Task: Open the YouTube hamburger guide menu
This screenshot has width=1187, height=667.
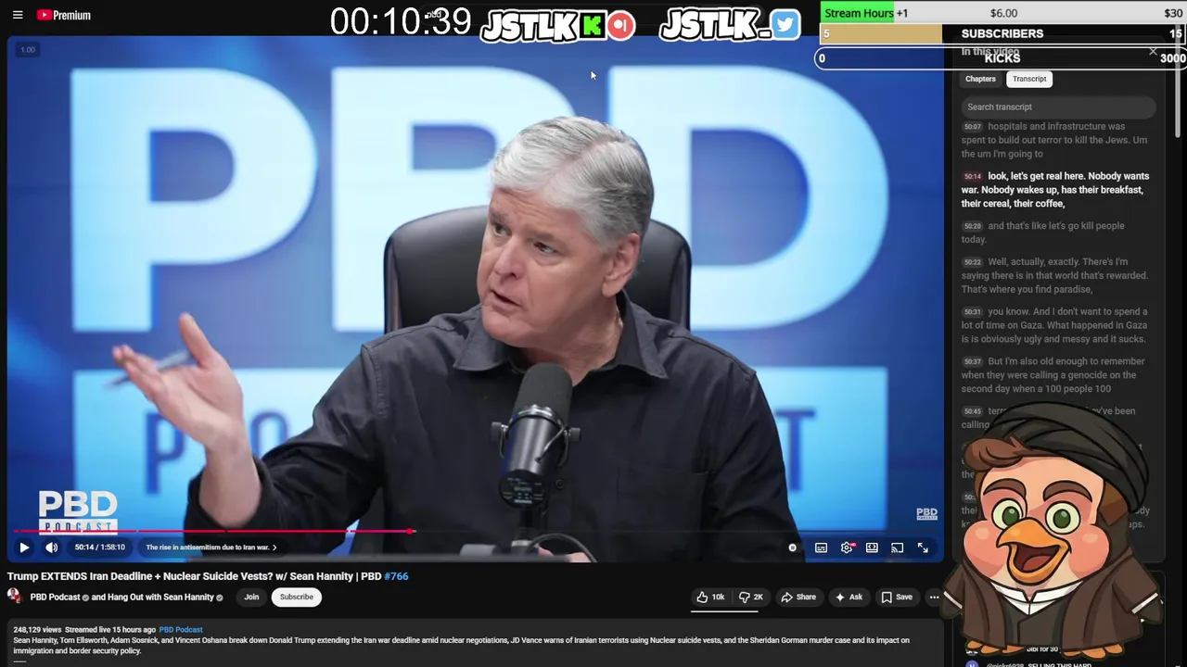Action: [18, 15]
